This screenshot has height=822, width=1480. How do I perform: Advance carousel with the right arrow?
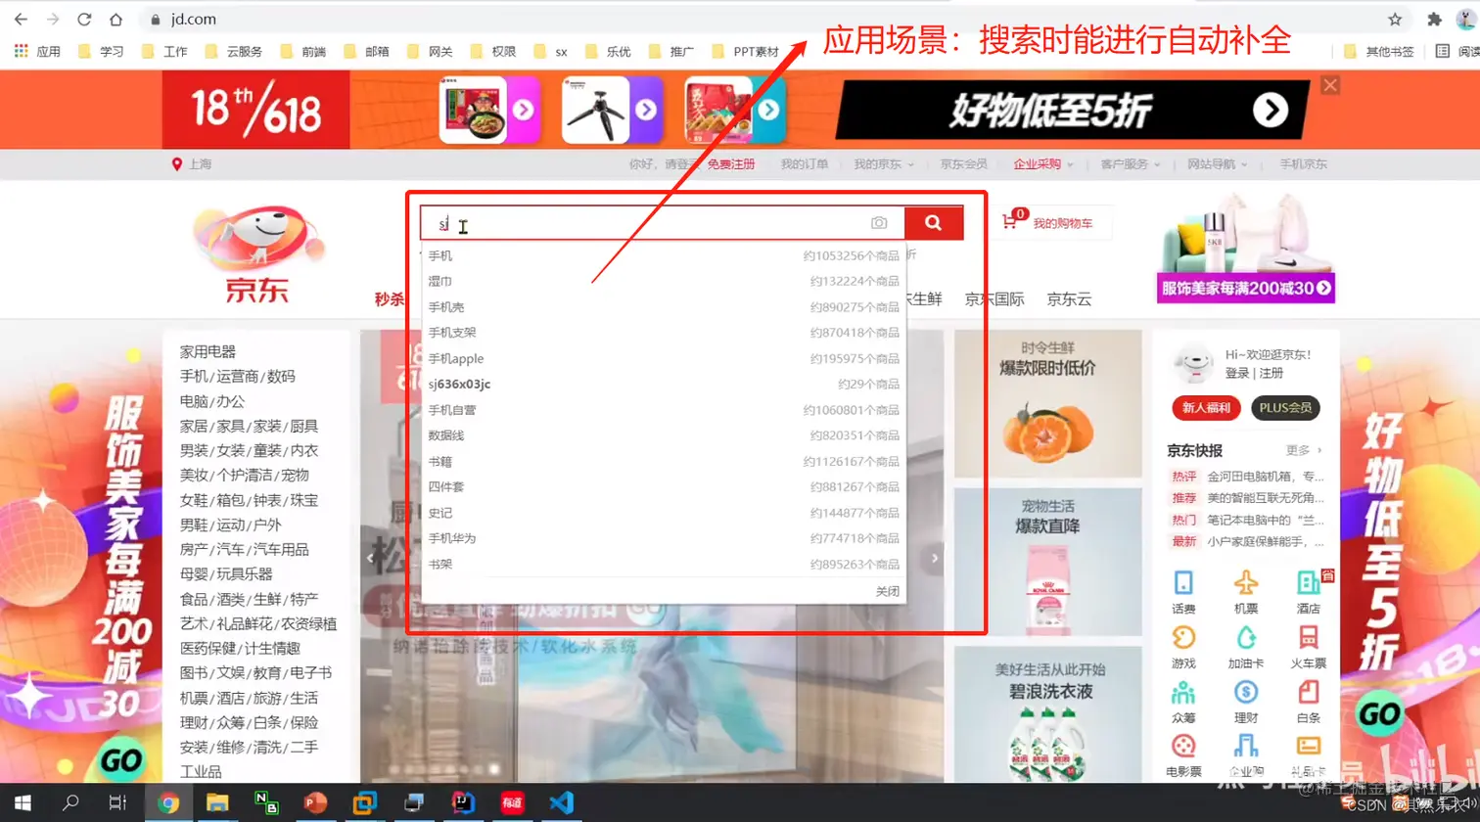coord(934,558)
